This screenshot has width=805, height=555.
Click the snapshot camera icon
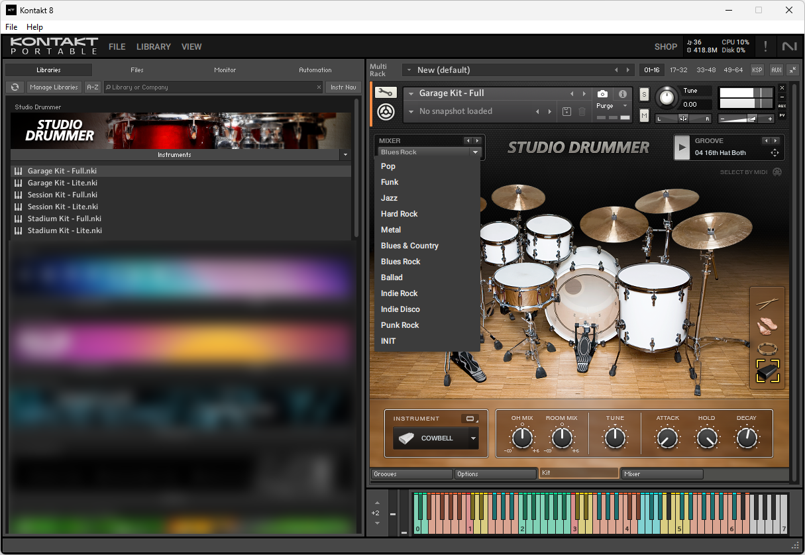click(x=602, y=94)
